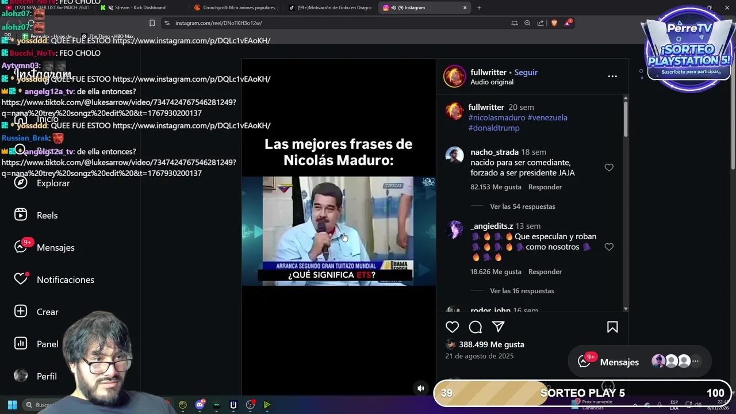Reply to nacho_strada with Responder
The height and width of the screenshot is (414, 736).
click(545, 187)
